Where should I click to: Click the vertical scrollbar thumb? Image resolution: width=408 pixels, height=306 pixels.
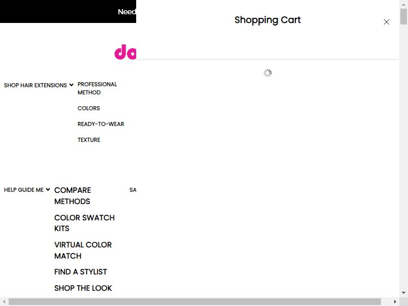(x=403, y=16)
